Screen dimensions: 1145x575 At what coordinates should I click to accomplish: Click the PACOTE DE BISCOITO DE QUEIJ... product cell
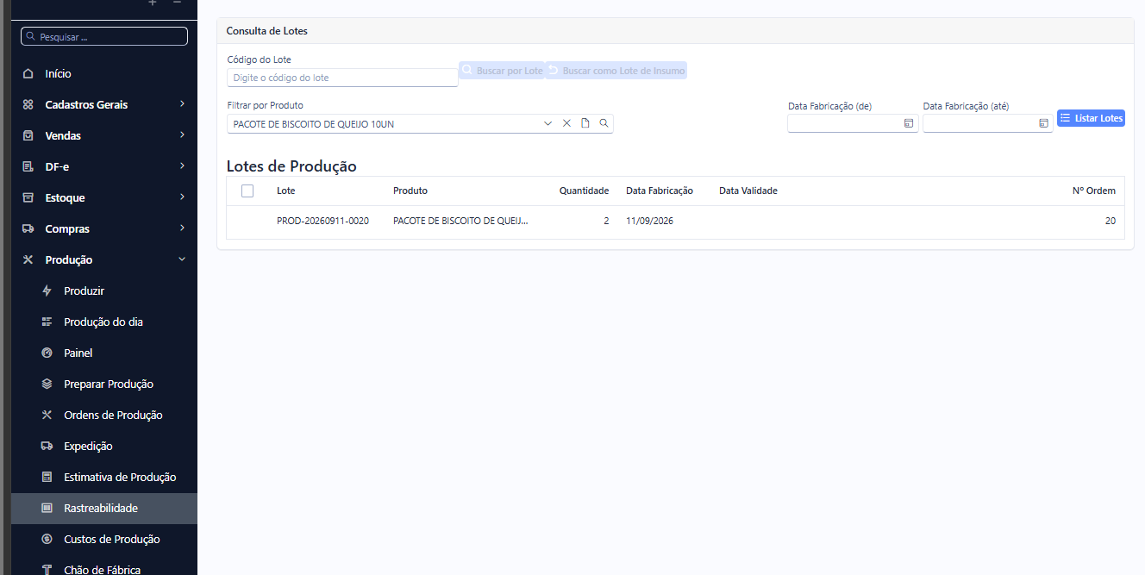(x=460, y=222)
